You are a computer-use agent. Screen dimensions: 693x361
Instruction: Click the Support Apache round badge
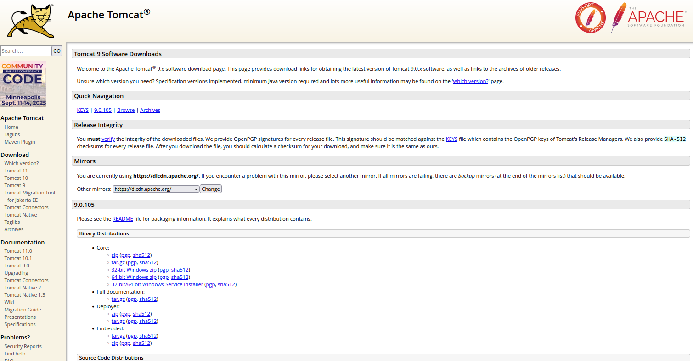(x=590, y=18)
